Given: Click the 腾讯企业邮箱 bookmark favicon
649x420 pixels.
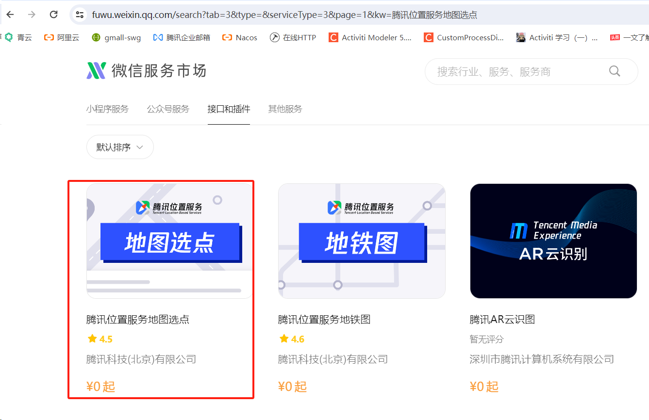Looking at the screenshot, I should pos(157,37).
